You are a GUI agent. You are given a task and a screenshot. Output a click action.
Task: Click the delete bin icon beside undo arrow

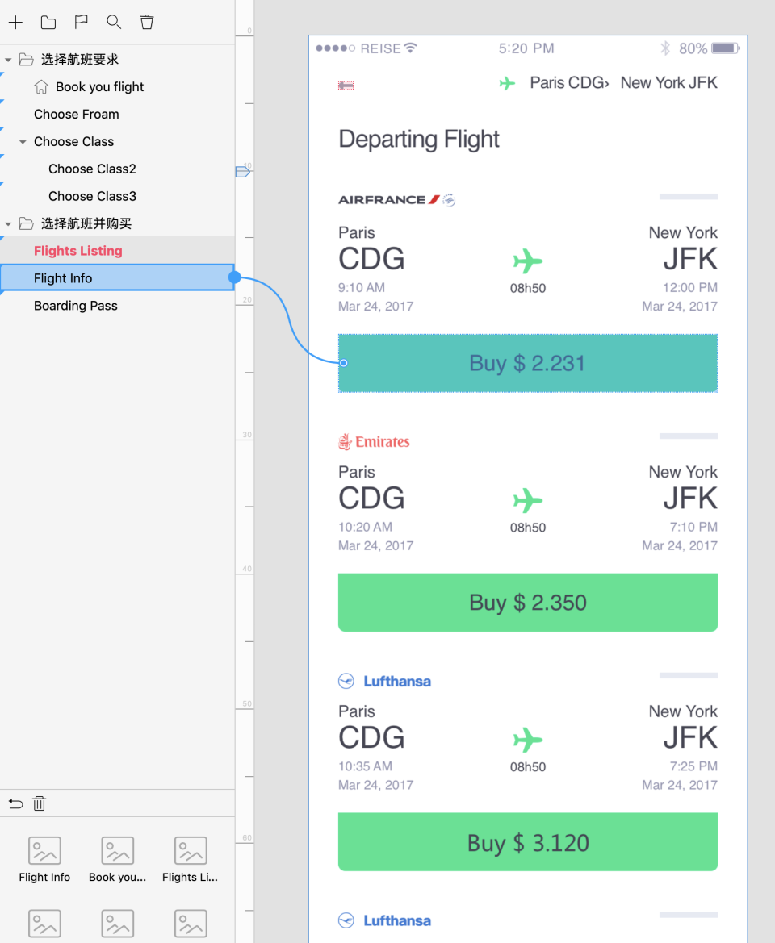pyautogui.click(x=39, y=803)
